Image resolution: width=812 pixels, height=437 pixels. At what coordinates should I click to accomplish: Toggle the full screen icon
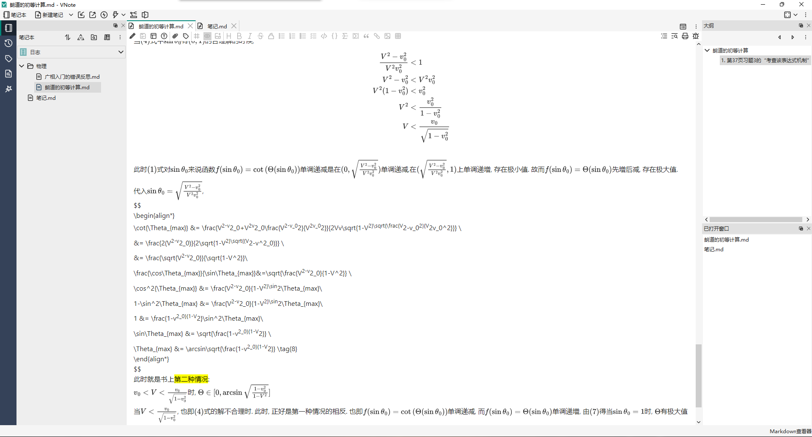(787, 15)
